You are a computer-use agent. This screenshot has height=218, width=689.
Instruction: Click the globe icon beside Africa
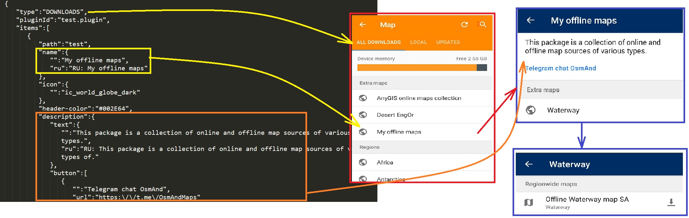coord(363,162)
